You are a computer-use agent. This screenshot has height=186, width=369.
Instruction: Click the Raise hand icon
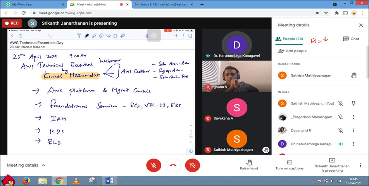[x=248, y=162]
